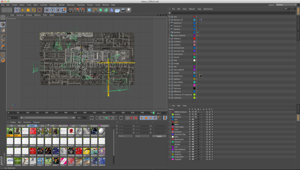
Task: Open the Layout dropdown showing Startup
Action: 286,5
